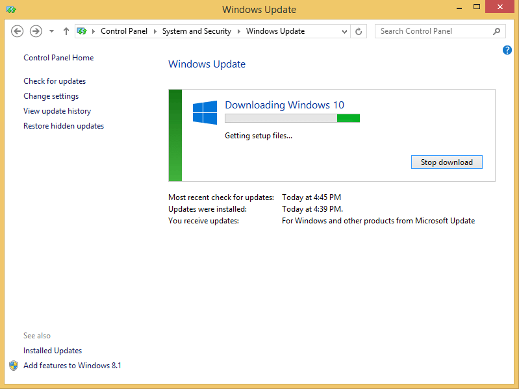Maximize the Windows Update window
519x389 pixels.
(477, 7)
